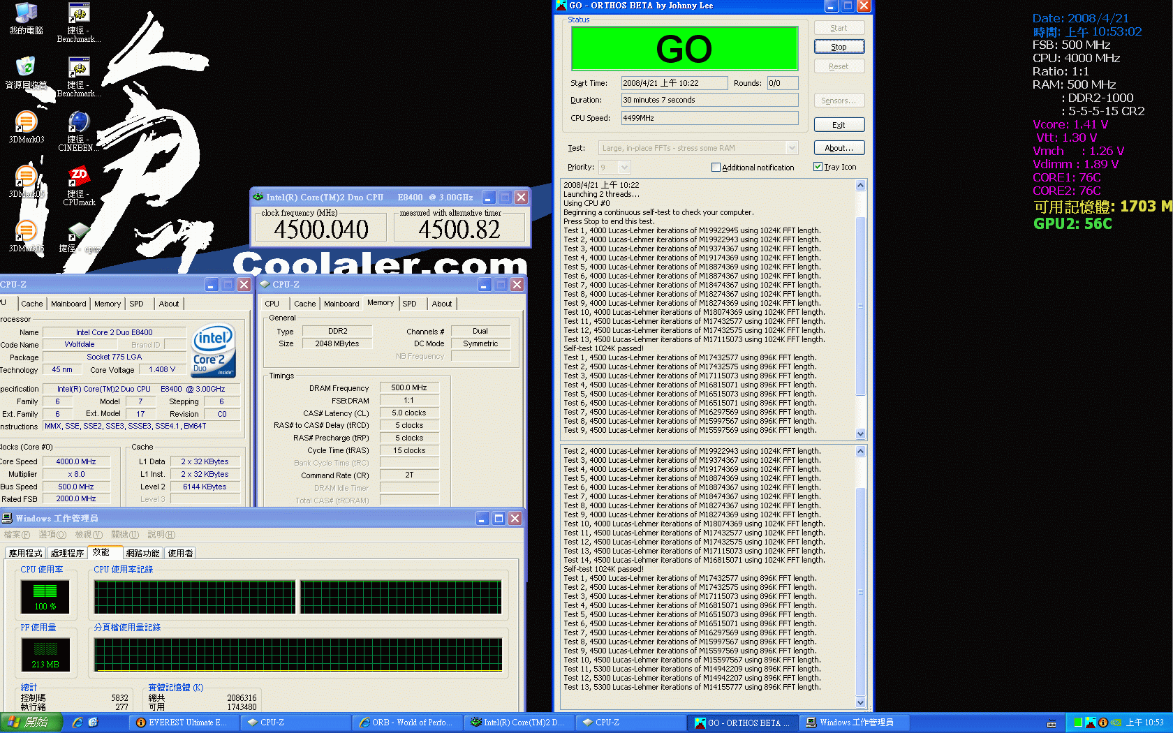
Task: Open the About... dialog in ORTHOS
Action: pyautogui.click(x=839, y=148)
